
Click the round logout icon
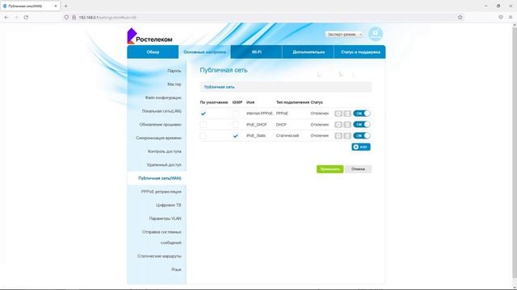point(375,34)
